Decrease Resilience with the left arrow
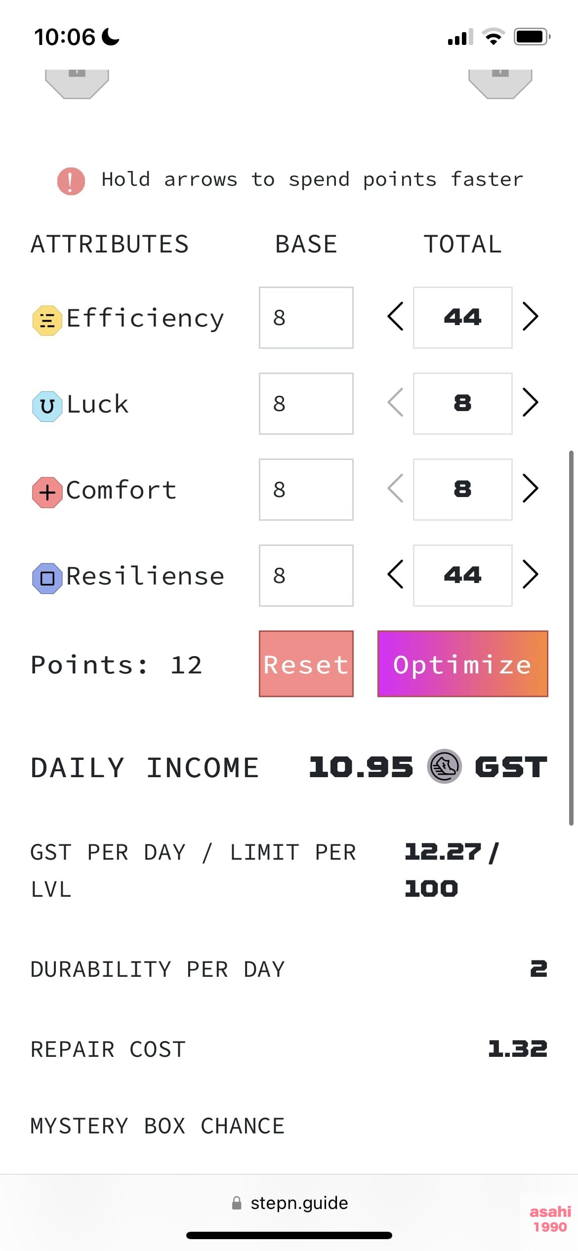Viewport: 578px width, 1251px height. pos(395,574)
